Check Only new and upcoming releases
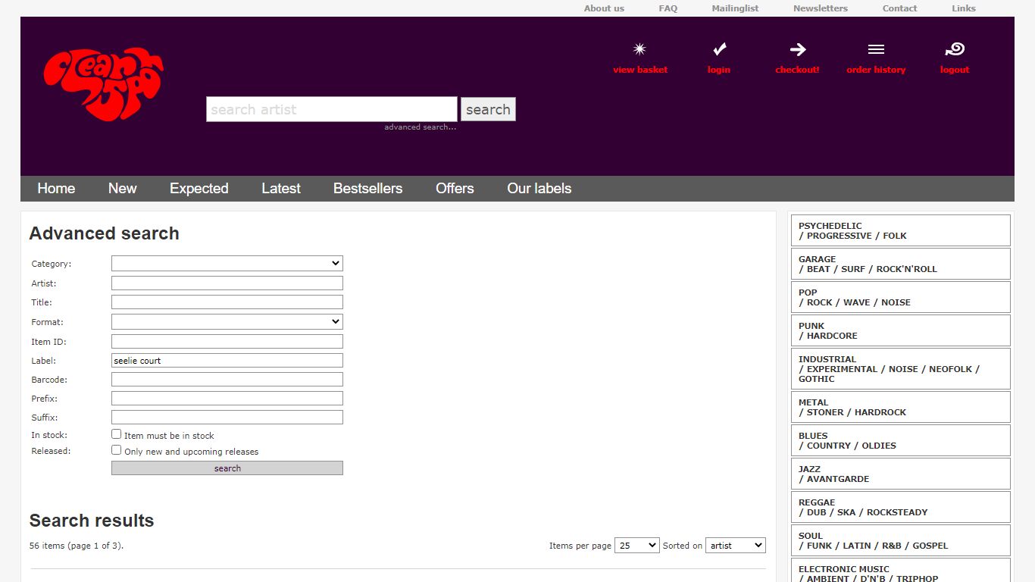 (x=117, y=450)
